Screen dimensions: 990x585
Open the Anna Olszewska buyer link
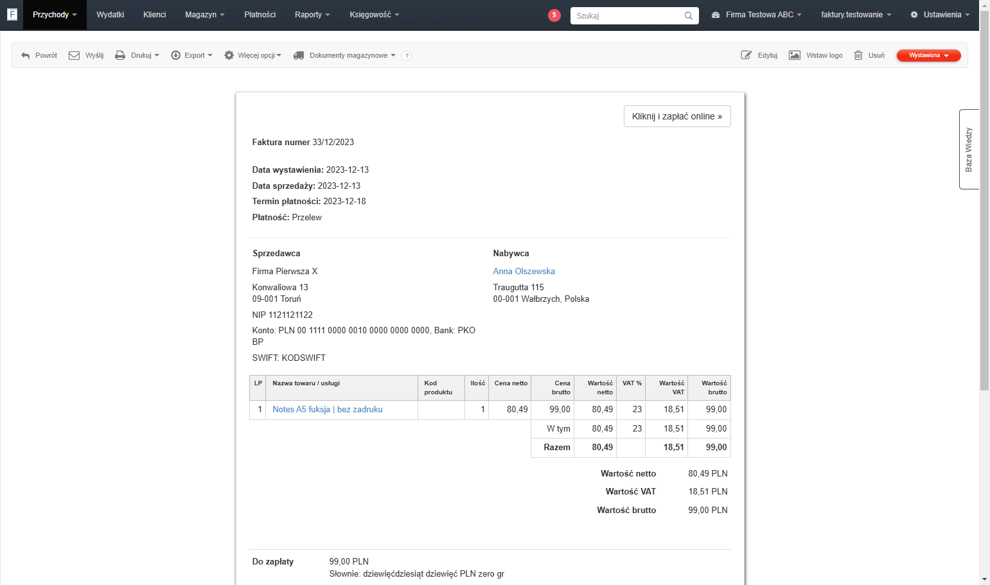click(524, 272)
